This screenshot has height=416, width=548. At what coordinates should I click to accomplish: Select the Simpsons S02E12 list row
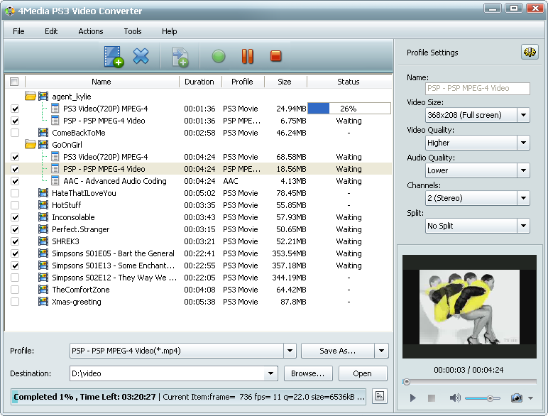[x=199, y=278]
